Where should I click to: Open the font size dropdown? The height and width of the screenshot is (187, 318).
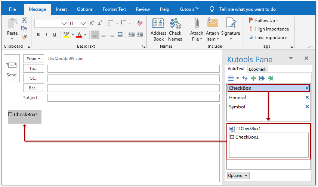click(83, 23)
